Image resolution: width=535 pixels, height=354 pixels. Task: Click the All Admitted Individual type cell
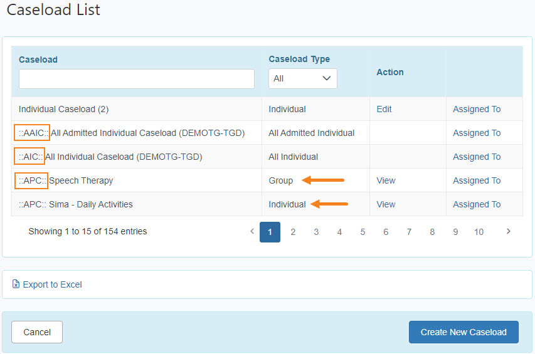[x=312, y=133]
